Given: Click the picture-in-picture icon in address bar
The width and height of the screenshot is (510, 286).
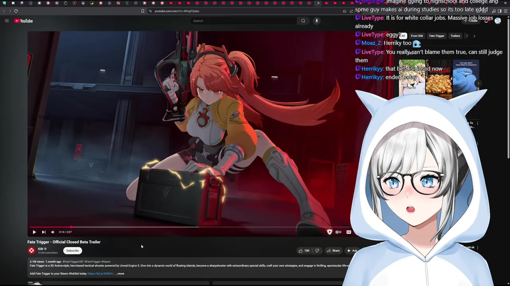Looking at the screenshot, I should pyautogui.click(x=345, y=11).
